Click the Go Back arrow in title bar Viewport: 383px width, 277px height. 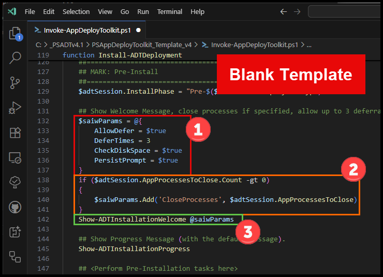(x=283, y=11)
